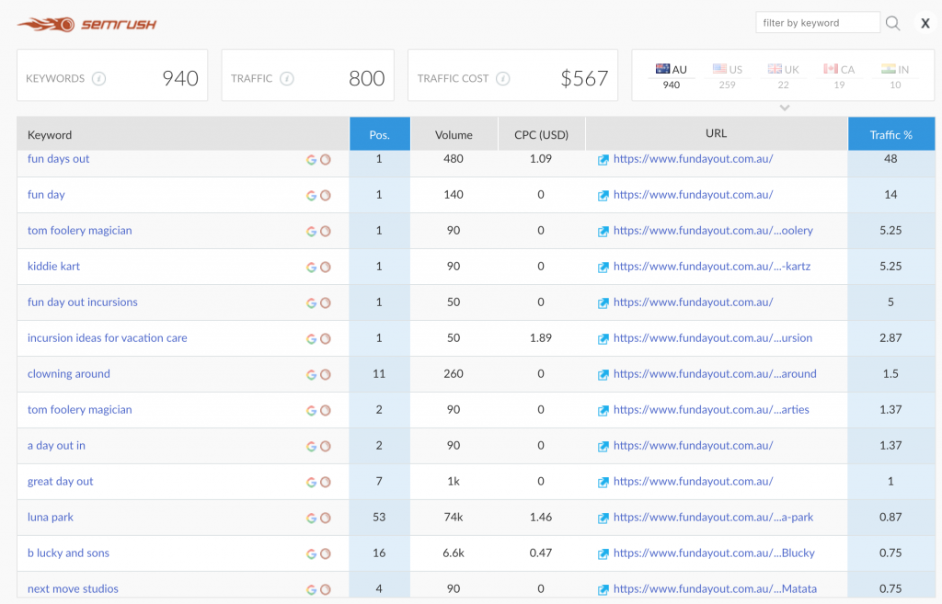Open external link icon for luna park URL
Image resolution: width=942 pixels, height=604 pixels.
pos(603,519)
